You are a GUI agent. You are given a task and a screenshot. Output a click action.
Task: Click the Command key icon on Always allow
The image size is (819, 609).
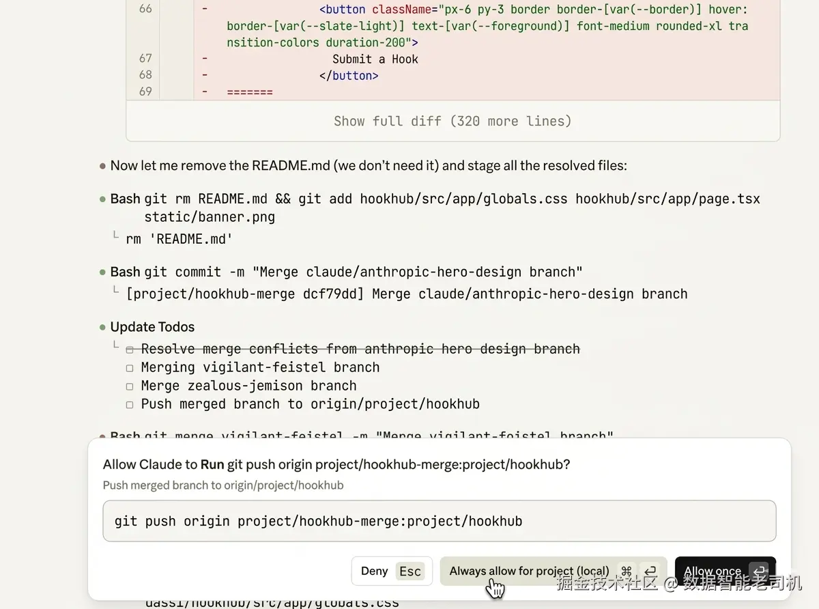[x=627, y=571]
